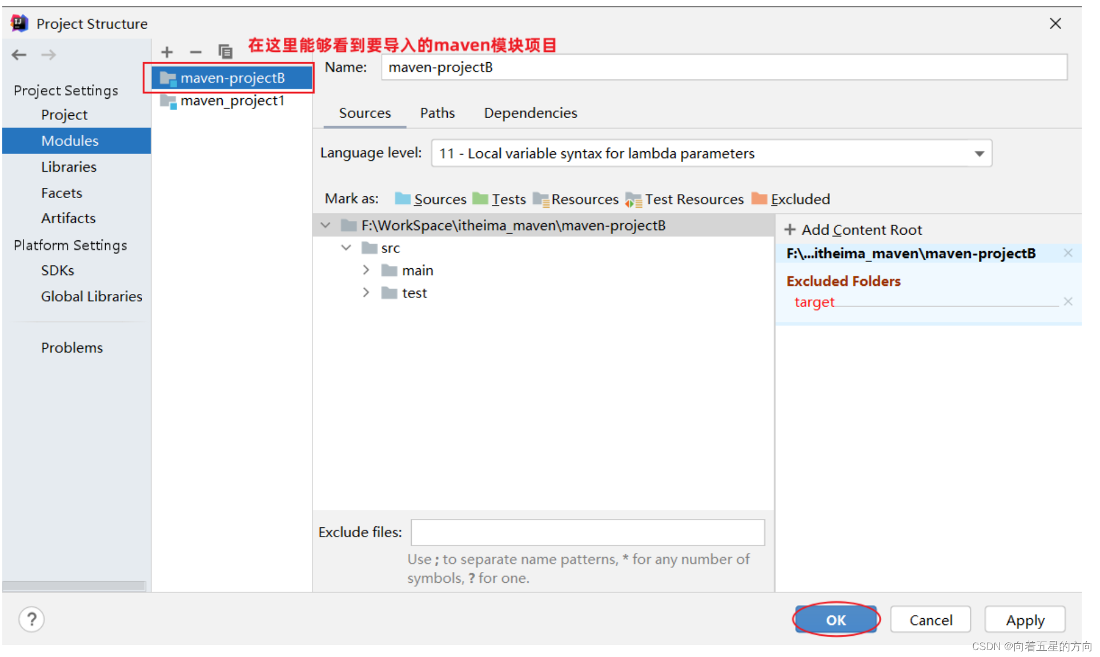Expand the test folder under src
The image size is (1100, 657).
368,292
